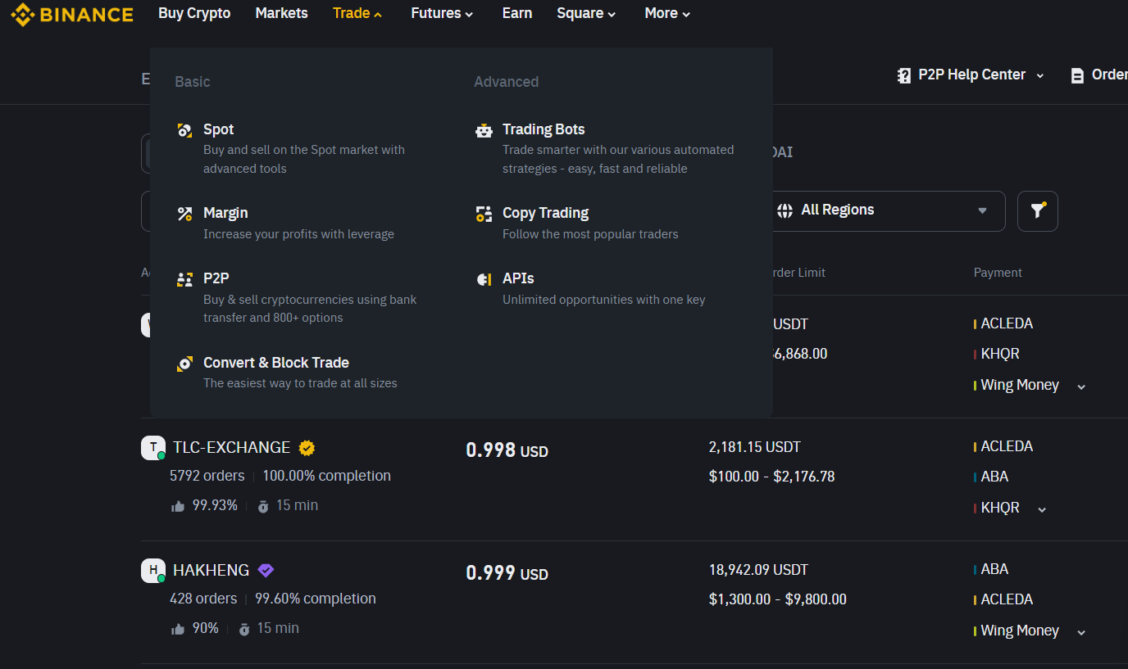1128x669 pixels.
Task: Expand the Square menu
Action: pyautogui.click(x=586, y=13)
